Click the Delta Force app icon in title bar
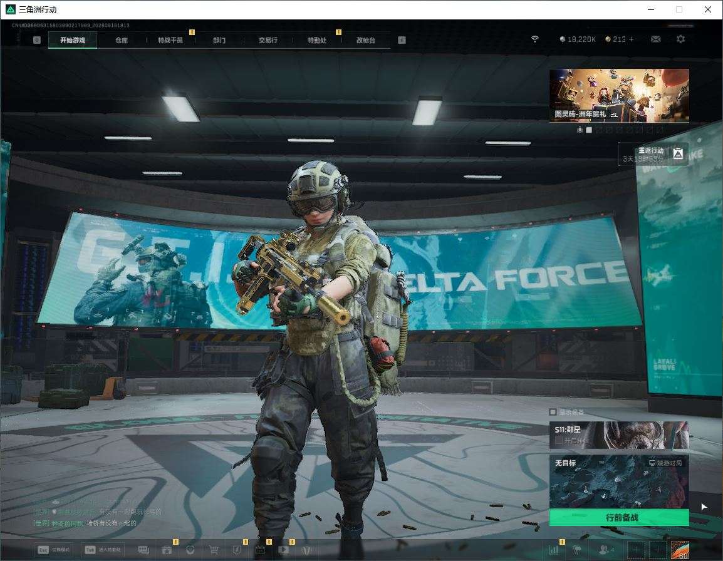 (10, 9)
